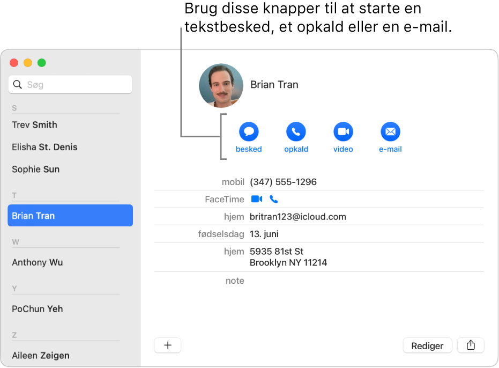Select contact PoChun Yeh
Viewport: 499px width, 368px height.
(37, 309)
